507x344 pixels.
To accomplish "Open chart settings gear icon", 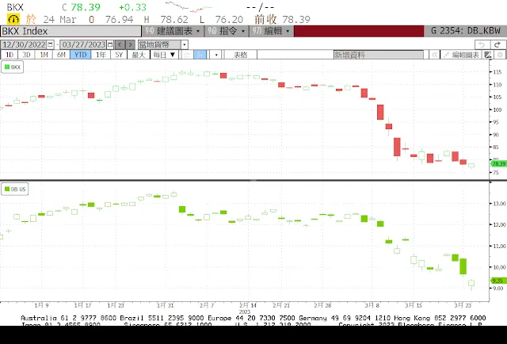I will point(500,55).
